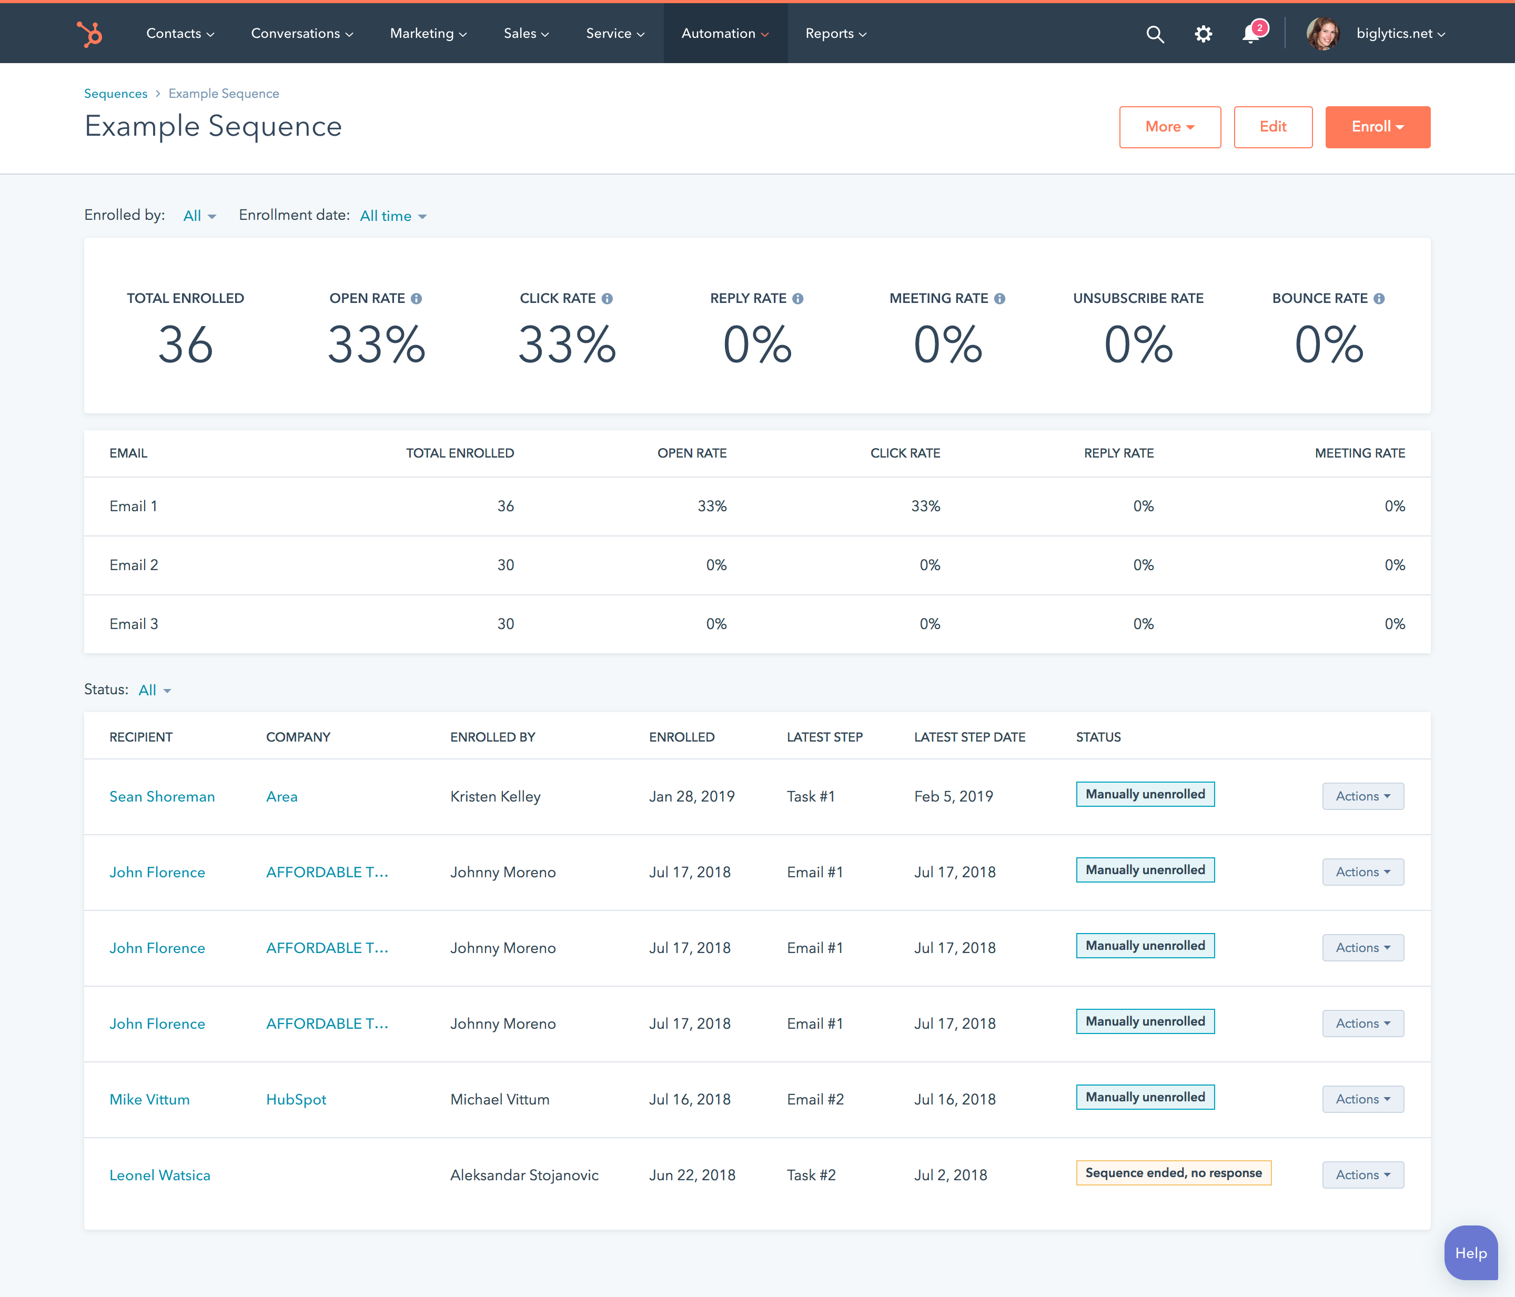
Task: Change the Status All filter
Action: coord(155,690)
